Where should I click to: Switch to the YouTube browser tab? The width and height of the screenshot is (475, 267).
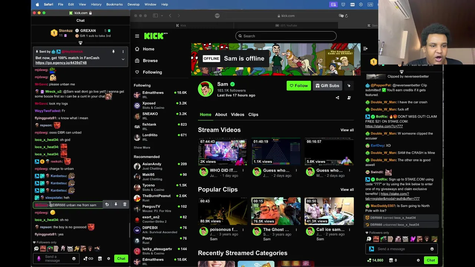tap(286, 26)
